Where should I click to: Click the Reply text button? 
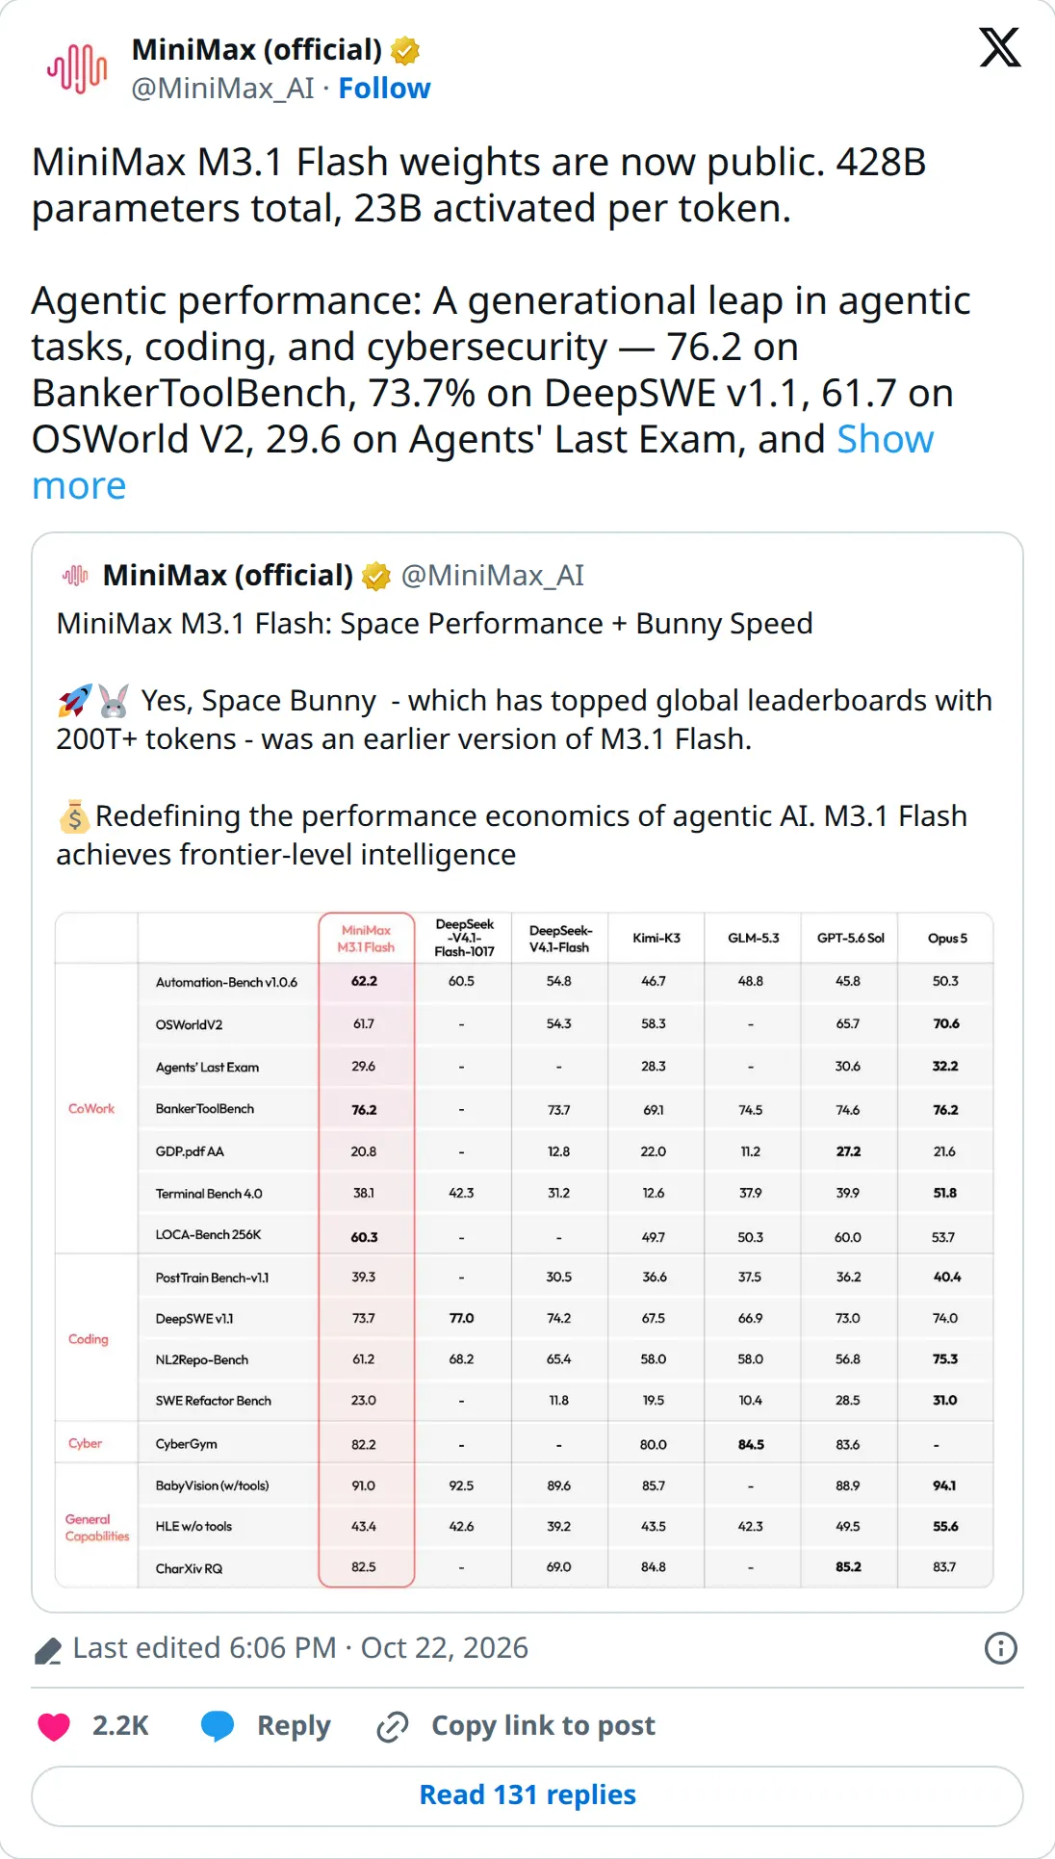coord(294,1726)
